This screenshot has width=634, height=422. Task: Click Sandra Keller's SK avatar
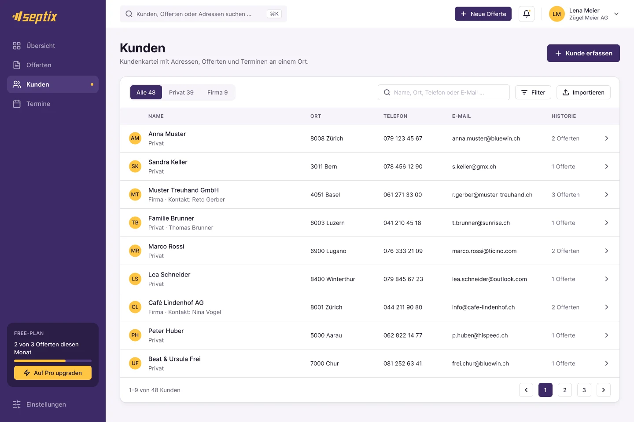tap(135, 166)
